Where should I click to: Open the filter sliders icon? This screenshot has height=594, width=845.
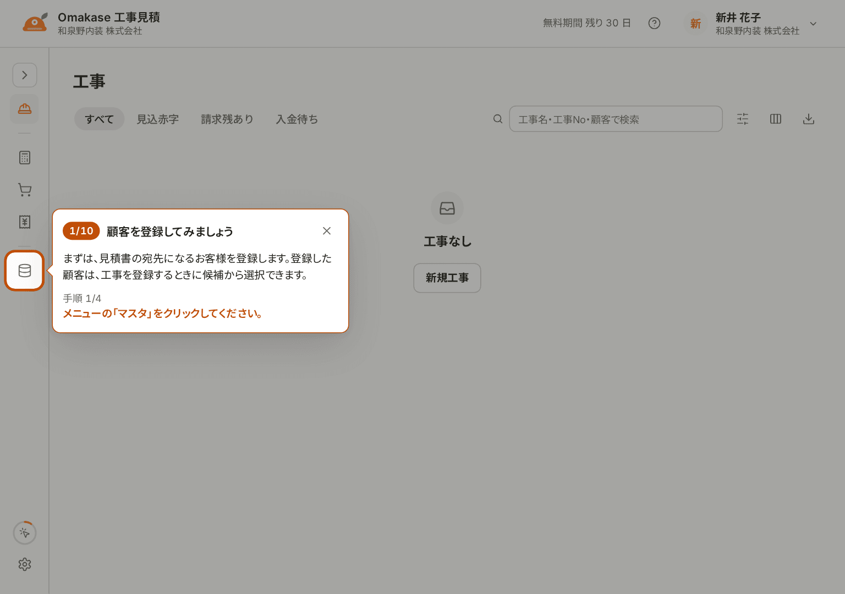[743, 119]
